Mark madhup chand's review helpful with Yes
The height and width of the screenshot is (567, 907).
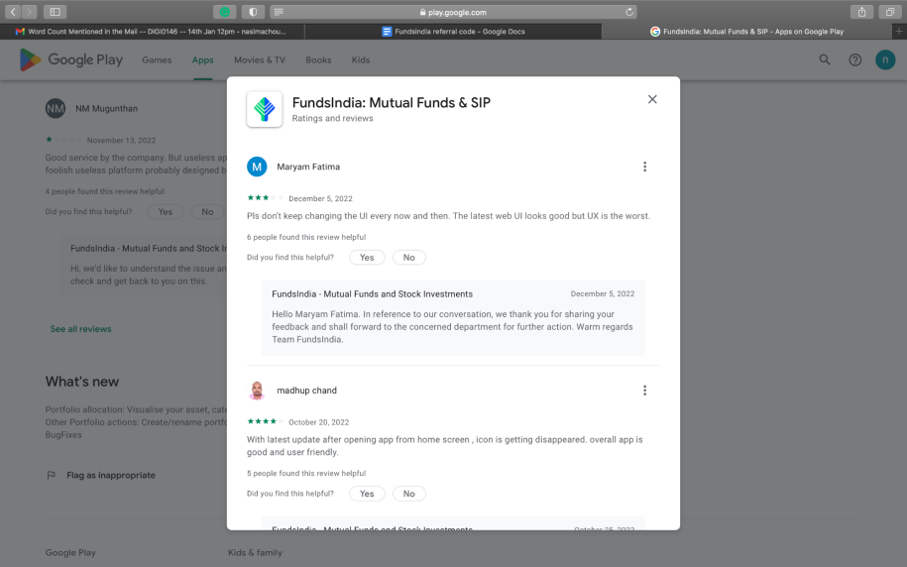point(367,494)
